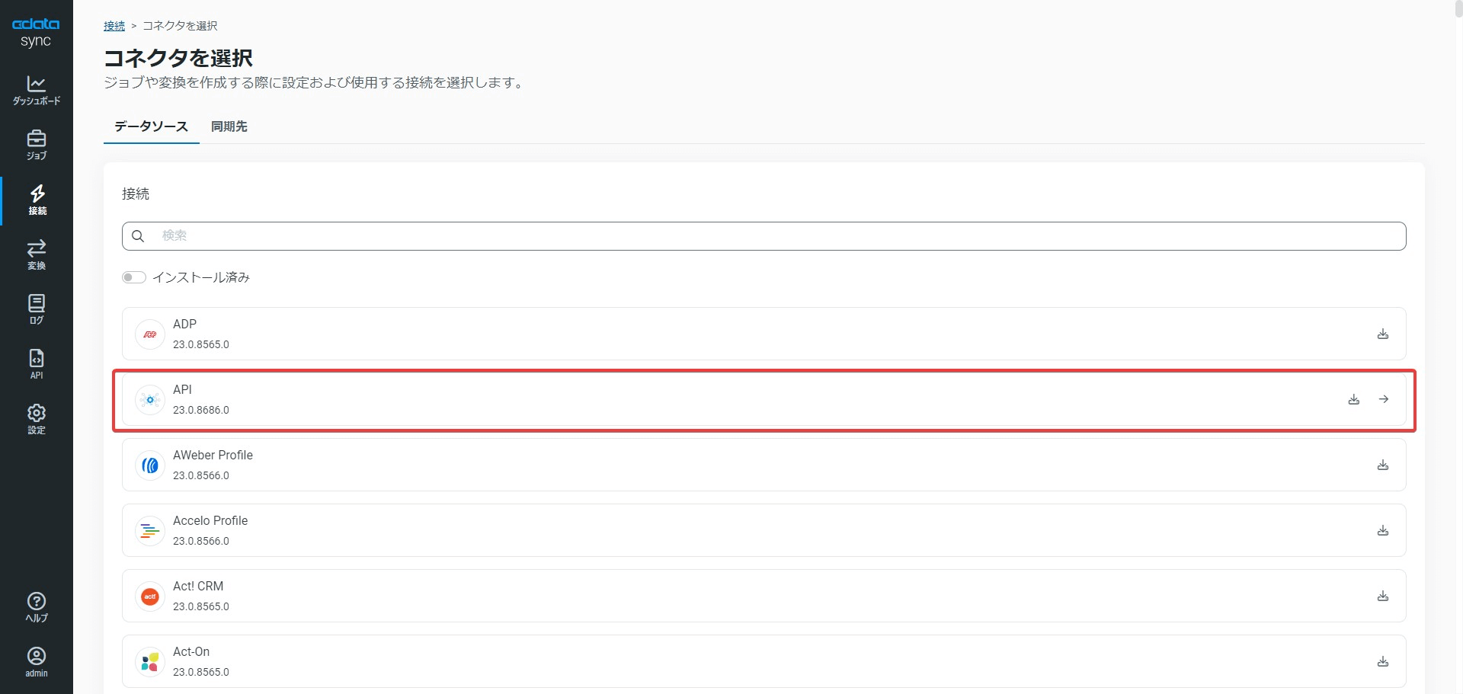The height and width of the screenshot is (694, 1463).
Task: Download the Act! CRM connector
Action: tap(1383, 596)
